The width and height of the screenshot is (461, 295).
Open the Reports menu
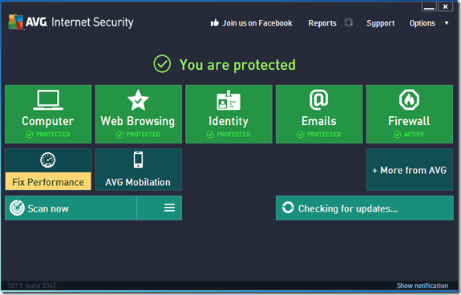point(322,23)
